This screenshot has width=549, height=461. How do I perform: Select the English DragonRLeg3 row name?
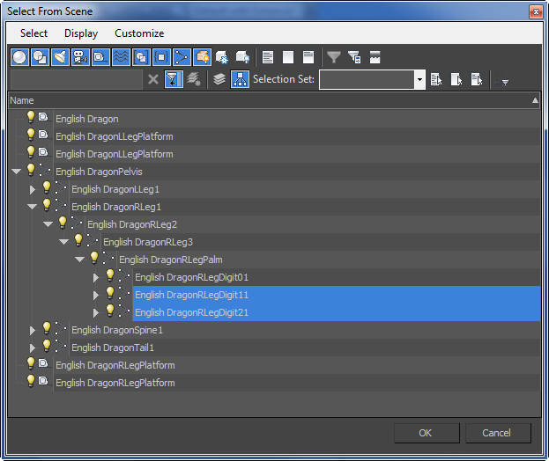coord(148,242)
